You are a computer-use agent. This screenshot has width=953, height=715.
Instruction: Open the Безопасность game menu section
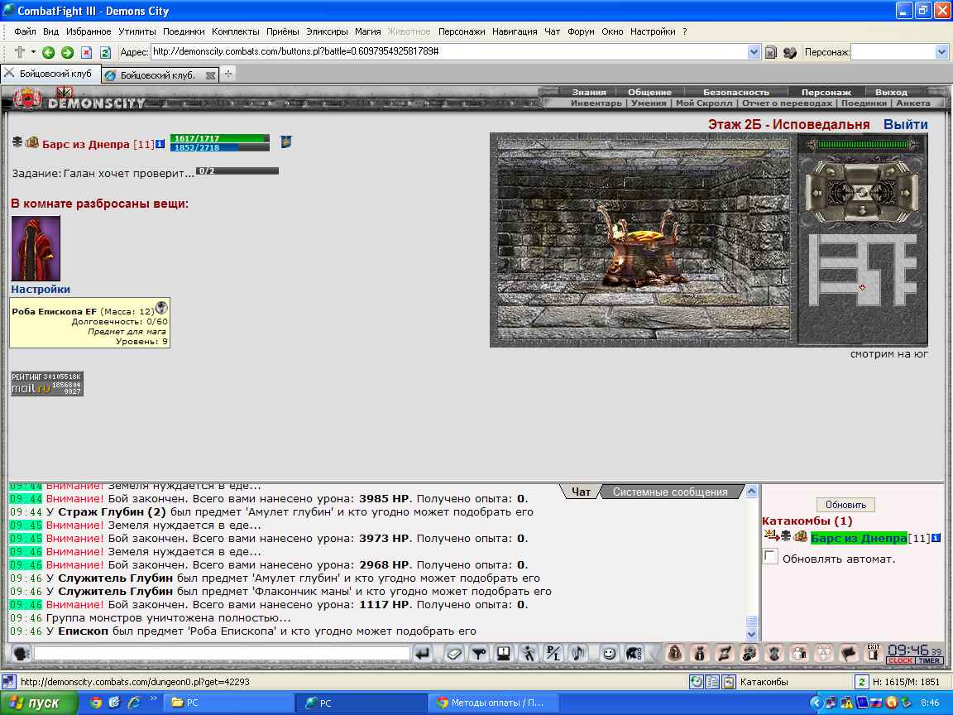736,93
